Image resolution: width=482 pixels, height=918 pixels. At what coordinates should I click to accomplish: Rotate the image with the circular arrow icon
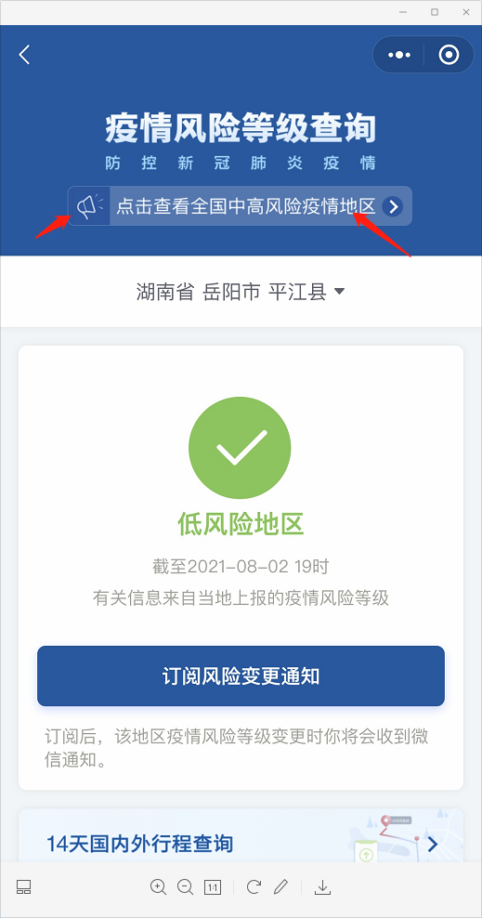pos(254,887)
